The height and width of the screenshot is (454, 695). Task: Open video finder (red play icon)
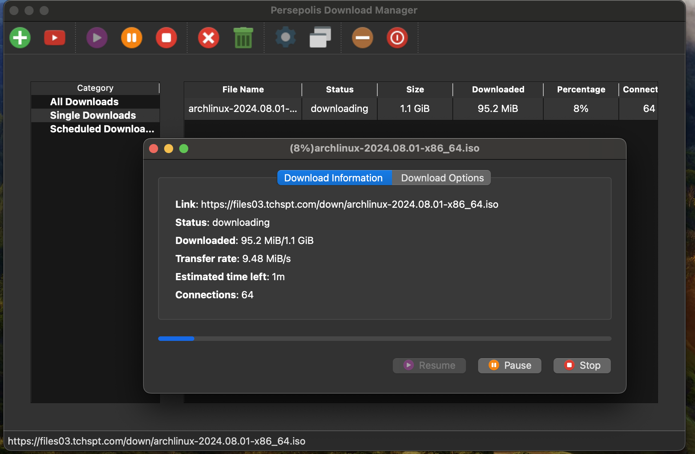click(55, 38)
